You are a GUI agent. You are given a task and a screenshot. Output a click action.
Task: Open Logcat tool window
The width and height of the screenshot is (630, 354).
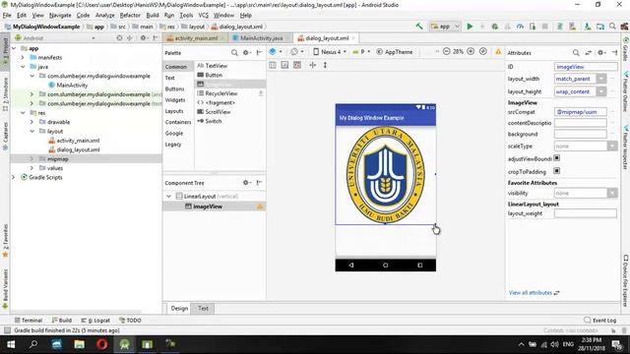point(95,321)
